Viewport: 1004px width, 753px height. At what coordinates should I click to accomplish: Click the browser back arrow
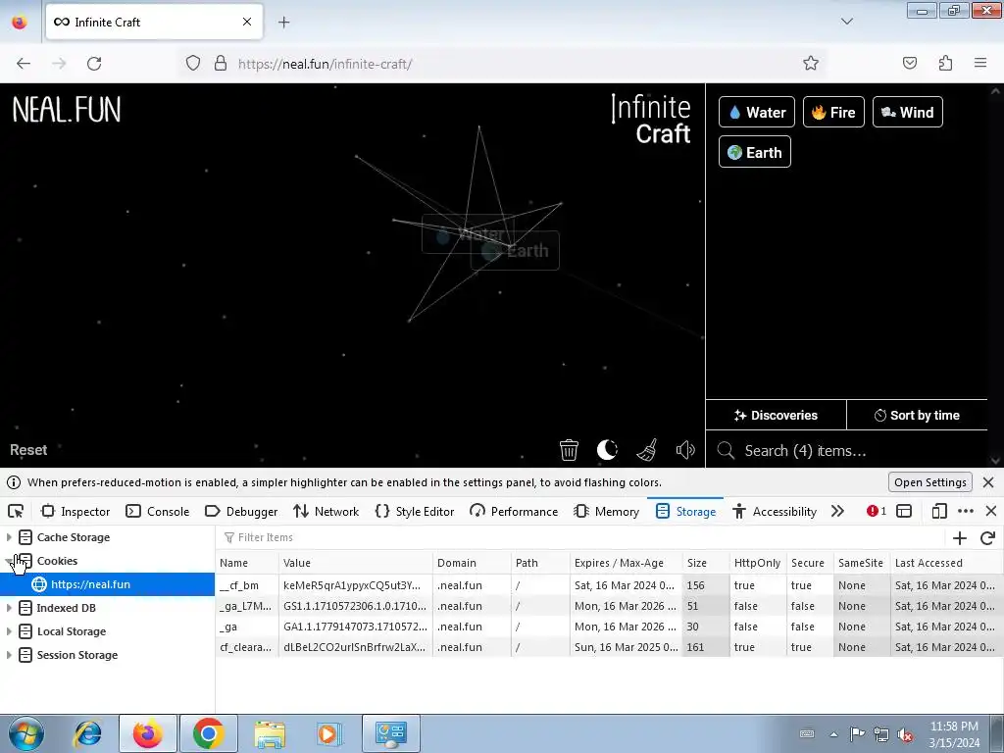(x=24, y=64)
